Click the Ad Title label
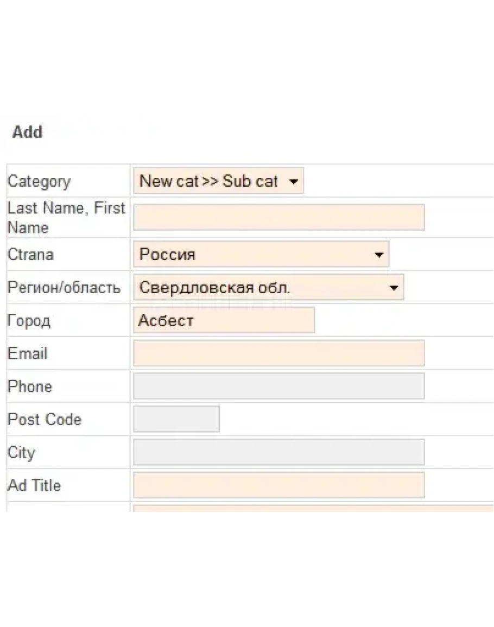The image size is (494, 627). click(34, 485)
